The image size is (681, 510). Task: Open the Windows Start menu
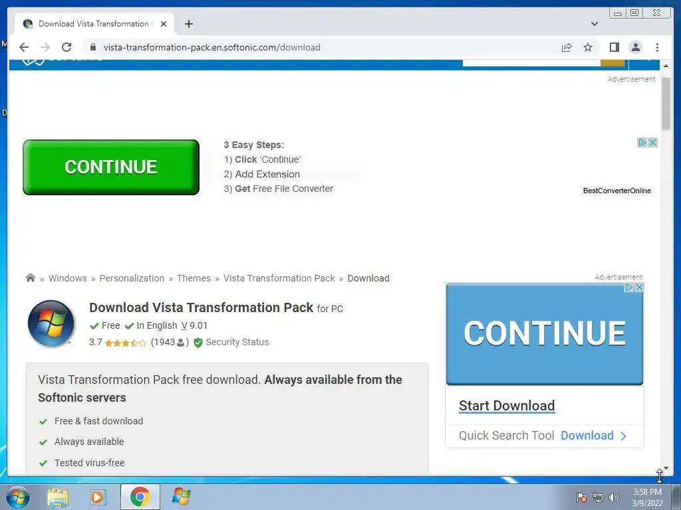click(18, 497)
